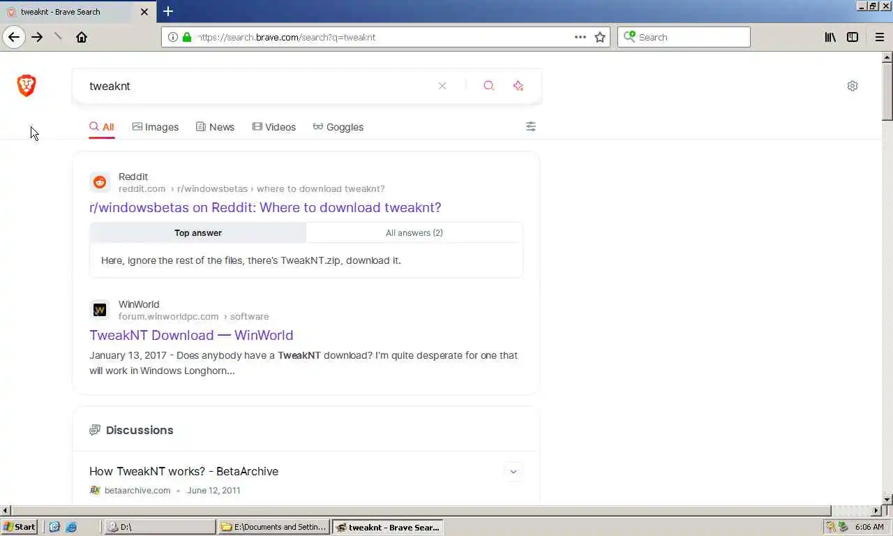Click the browser forward arrow
The height and width of the screenshot is (536, 893).
37,37
